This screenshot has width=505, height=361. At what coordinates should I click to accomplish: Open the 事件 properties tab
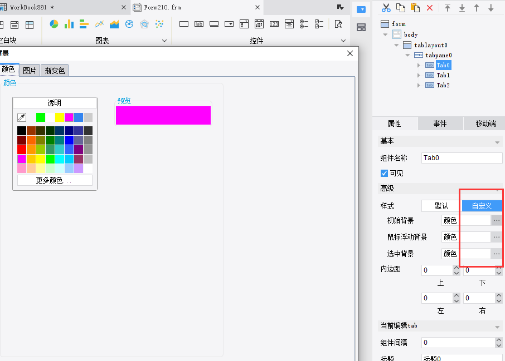tap(440, 123)
